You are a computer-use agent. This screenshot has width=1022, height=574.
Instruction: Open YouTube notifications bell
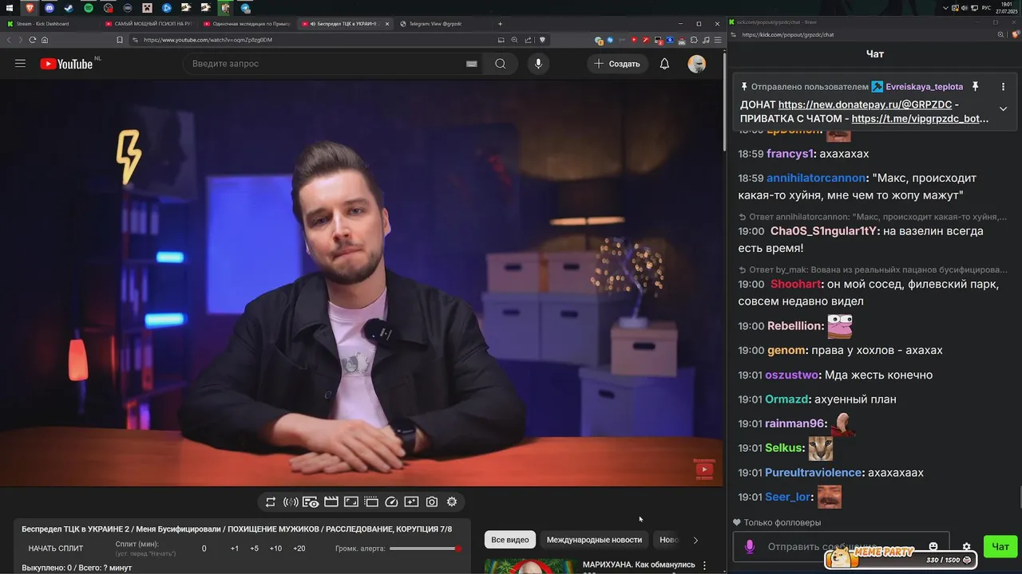tap(664, 64)
